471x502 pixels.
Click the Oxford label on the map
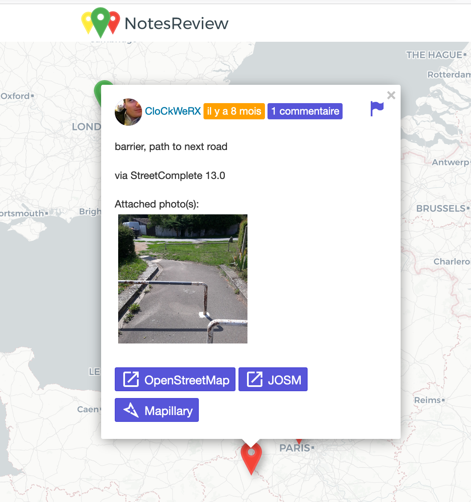point(15,96)
